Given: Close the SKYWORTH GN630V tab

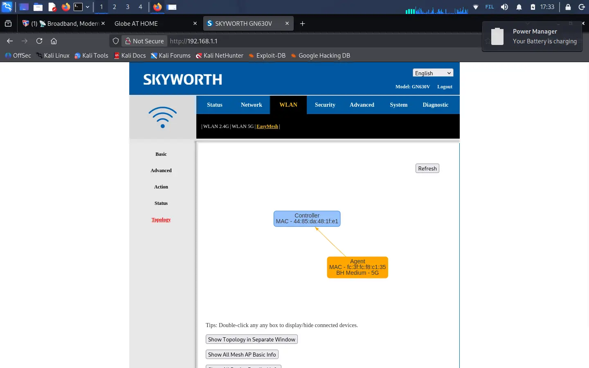Looking at the screenshot, I should coord(287,24).
